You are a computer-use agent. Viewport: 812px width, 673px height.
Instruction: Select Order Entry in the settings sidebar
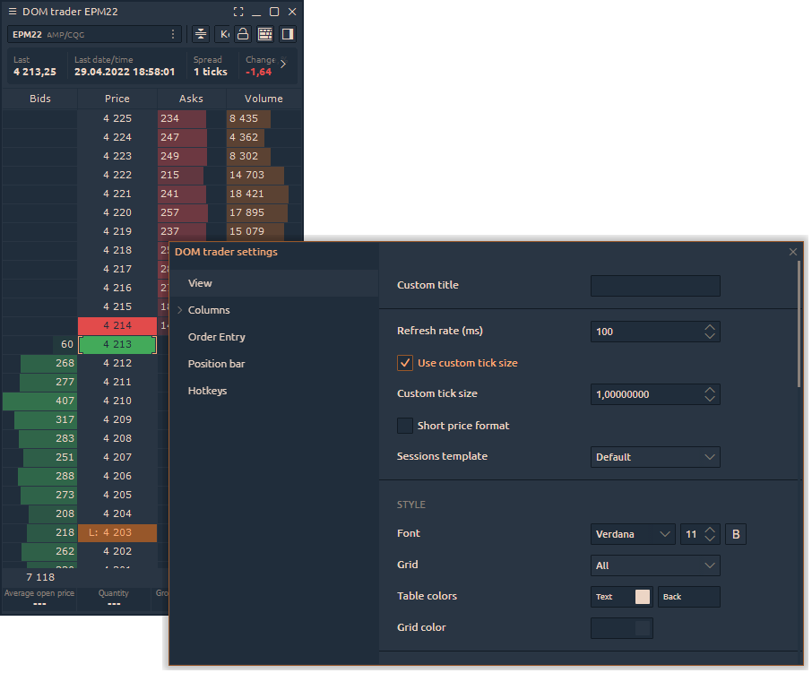coord(216,337)
